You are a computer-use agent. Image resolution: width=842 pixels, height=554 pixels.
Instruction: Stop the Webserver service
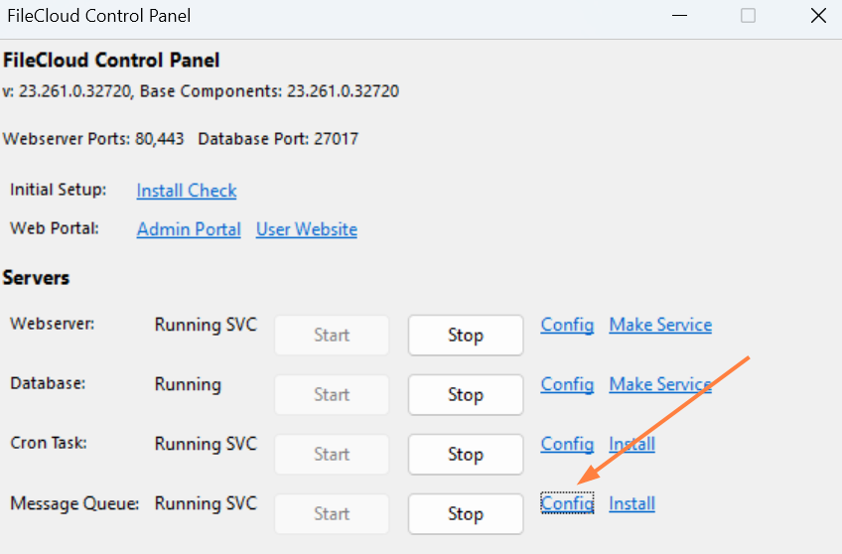tap(465, 336)
